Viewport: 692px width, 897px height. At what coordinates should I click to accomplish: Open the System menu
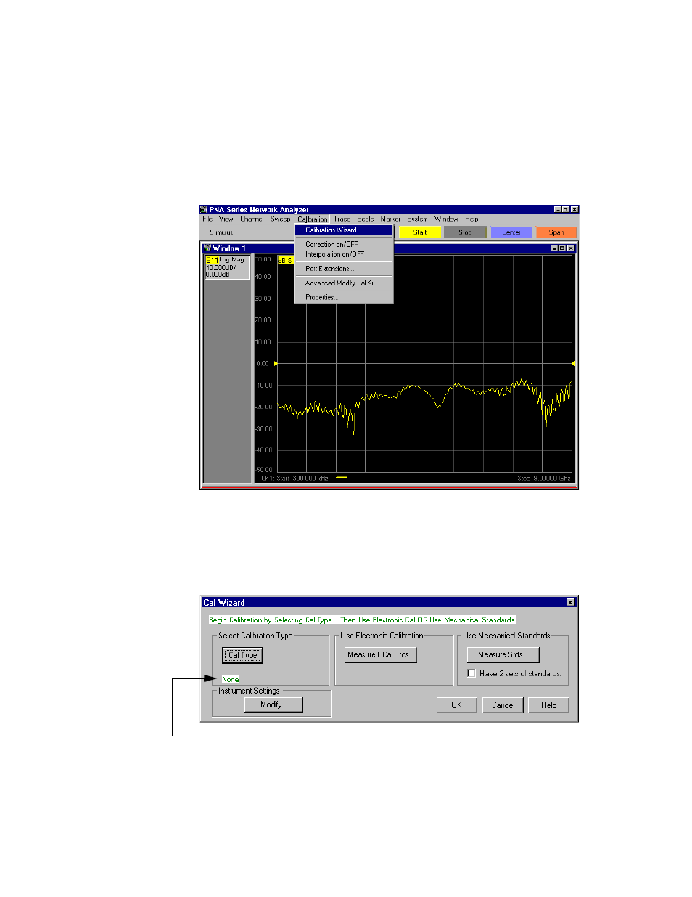click(x=417, y=219)
